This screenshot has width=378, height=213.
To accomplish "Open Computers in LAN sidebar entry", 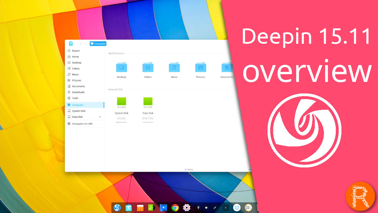I will (82, 124).
